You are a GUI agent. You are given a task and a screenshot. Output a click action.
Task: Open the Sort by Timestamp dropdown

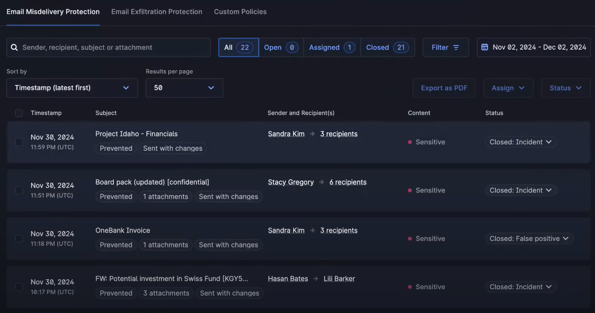point(72,88)
